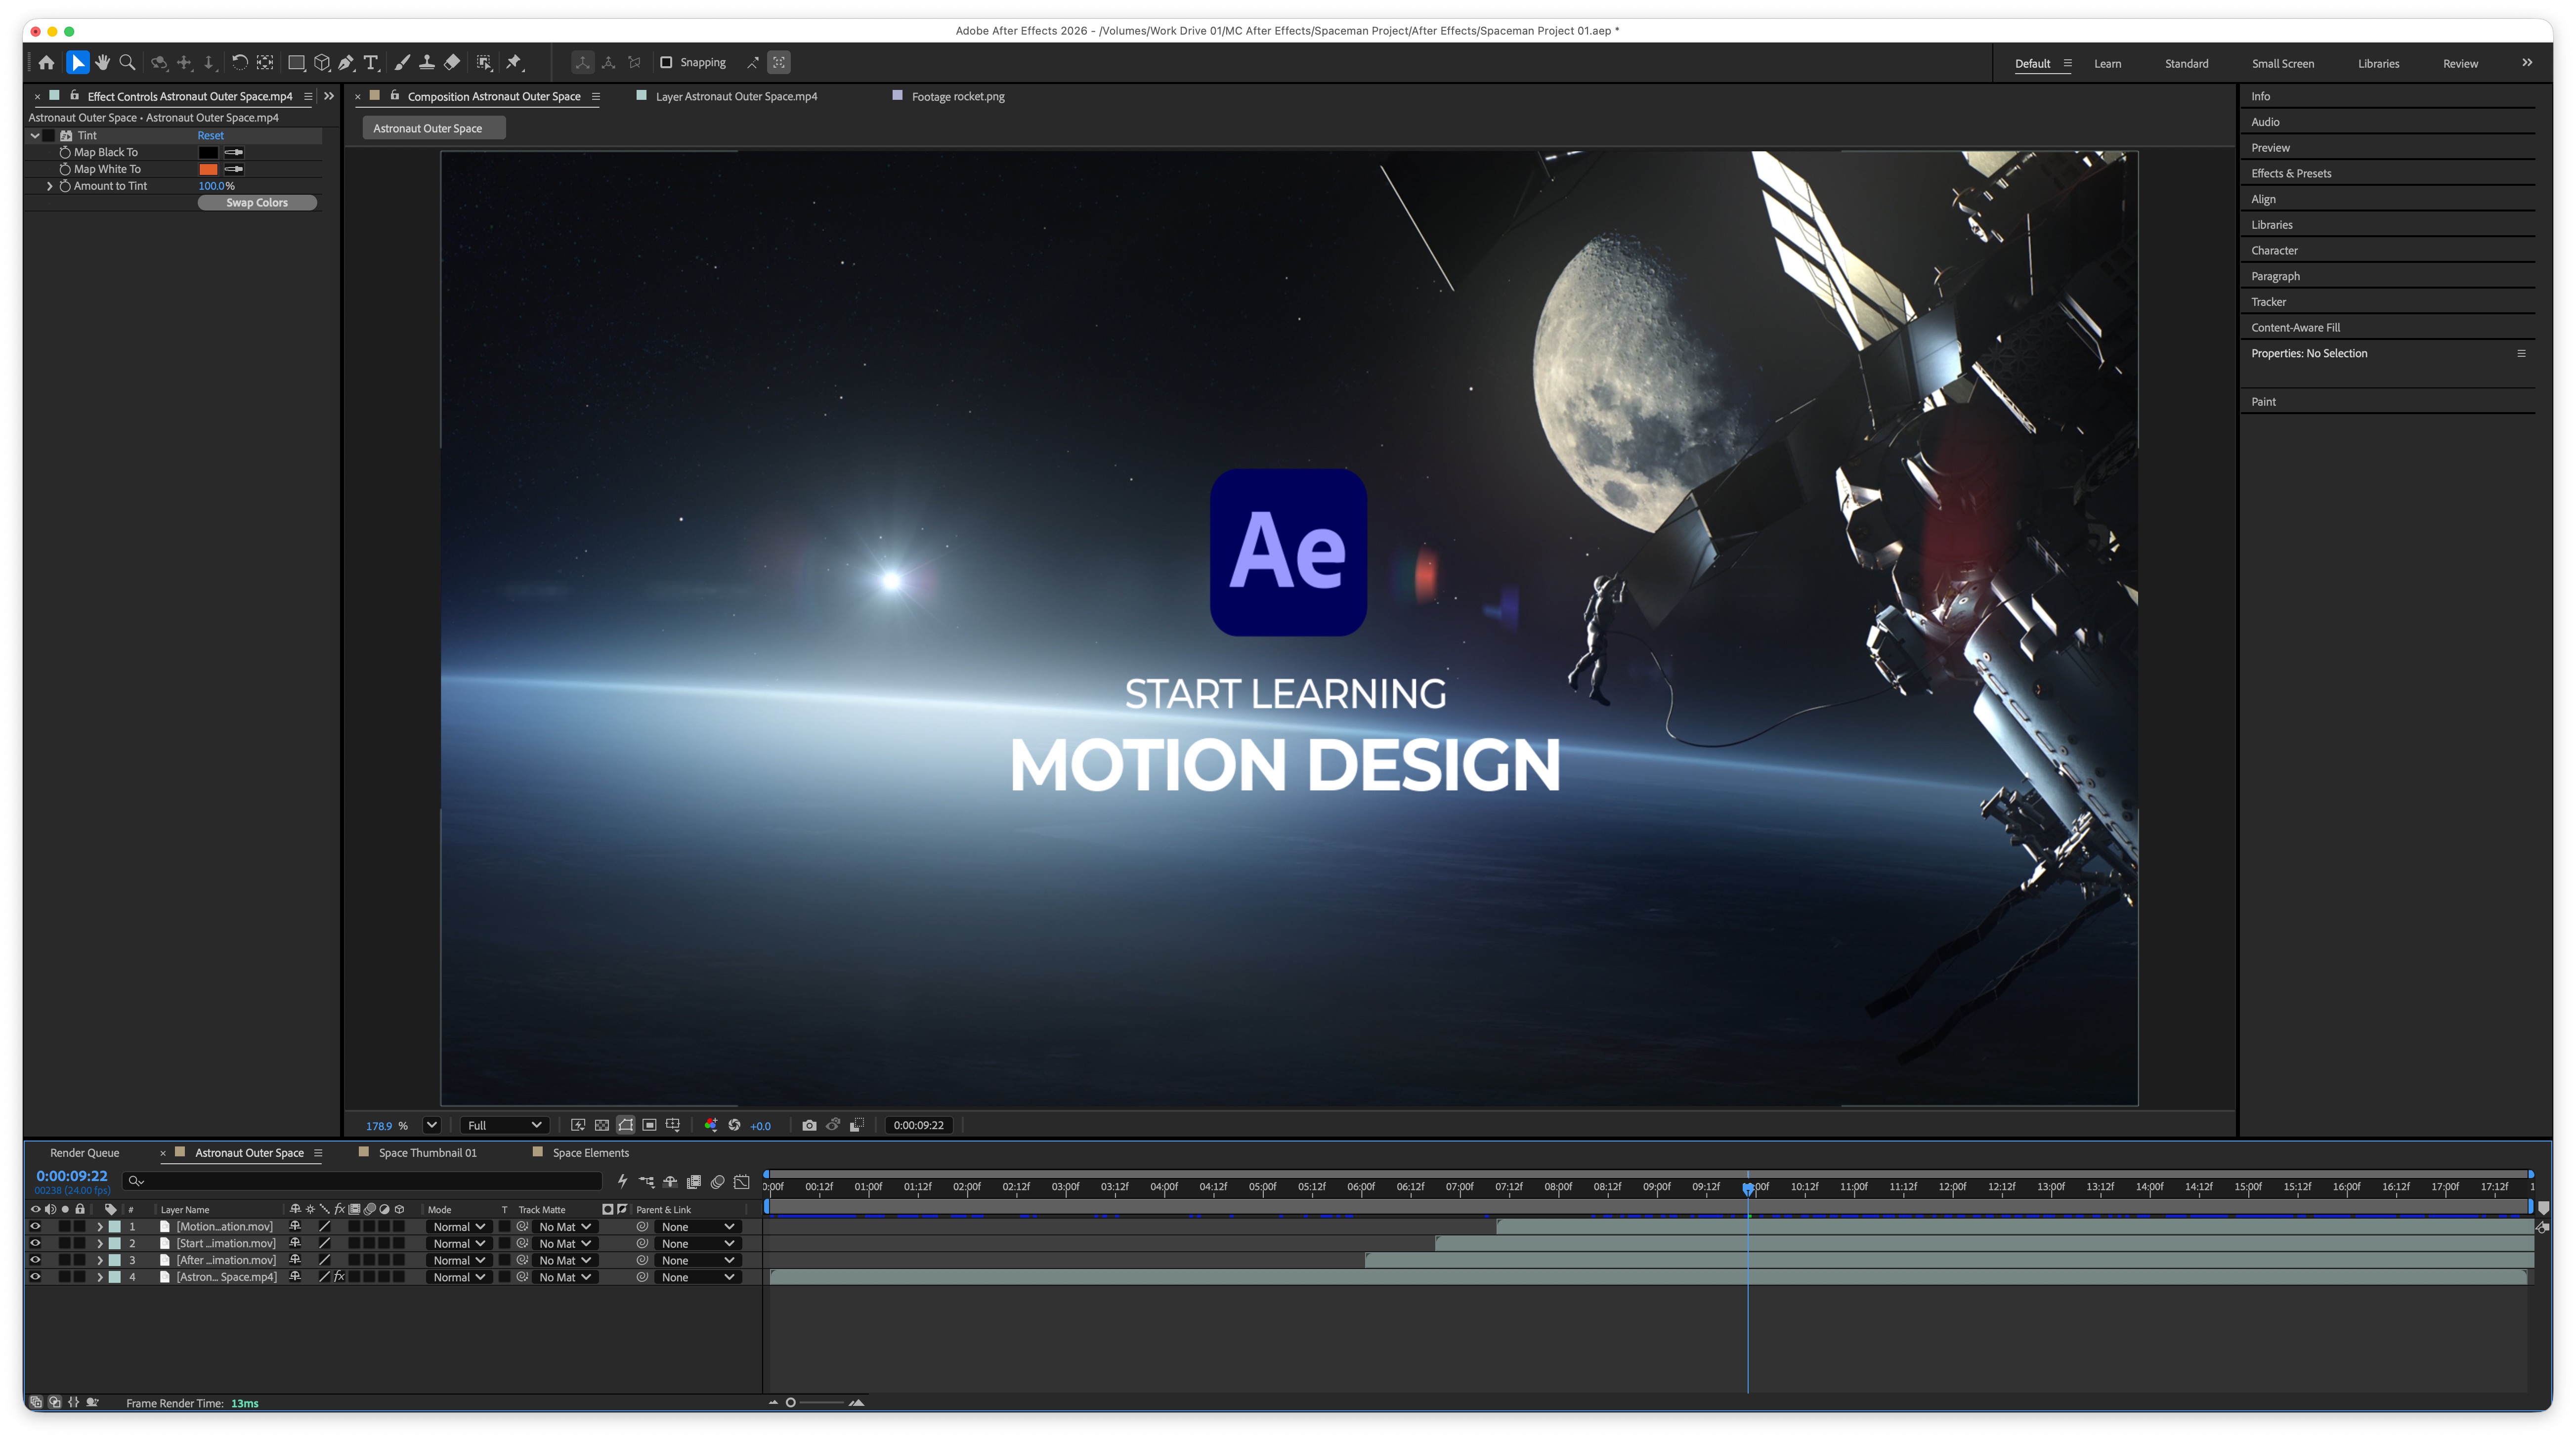The height and width of the screenshot is (1439, 2576).
Task: Open the Map White To orange swatch
Action: (208, 169)
